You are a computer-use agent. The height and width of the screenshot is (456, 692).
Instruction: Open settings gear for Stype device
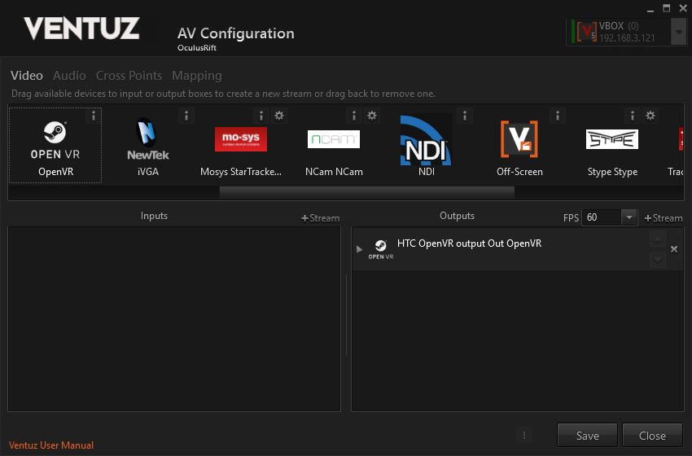tap(650, 116)
